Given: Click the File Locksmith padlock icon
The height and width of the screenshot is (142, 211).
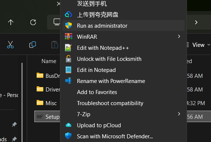Looking at the screenshot, I should point(68,59).
